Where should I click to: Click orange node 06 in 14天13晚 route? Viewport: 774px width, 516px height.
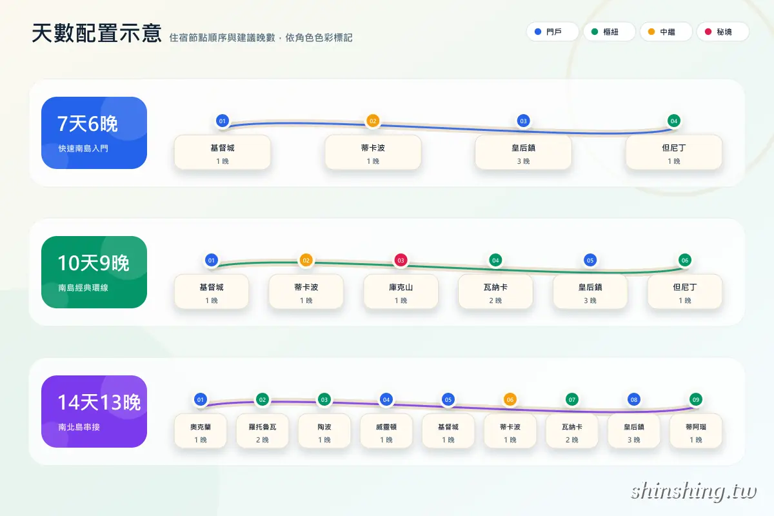510,400
